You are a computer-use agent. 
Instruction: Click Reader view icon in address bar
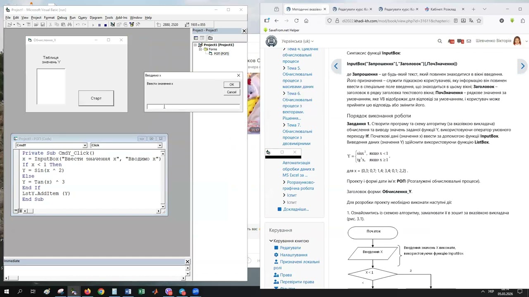(456, 21)
